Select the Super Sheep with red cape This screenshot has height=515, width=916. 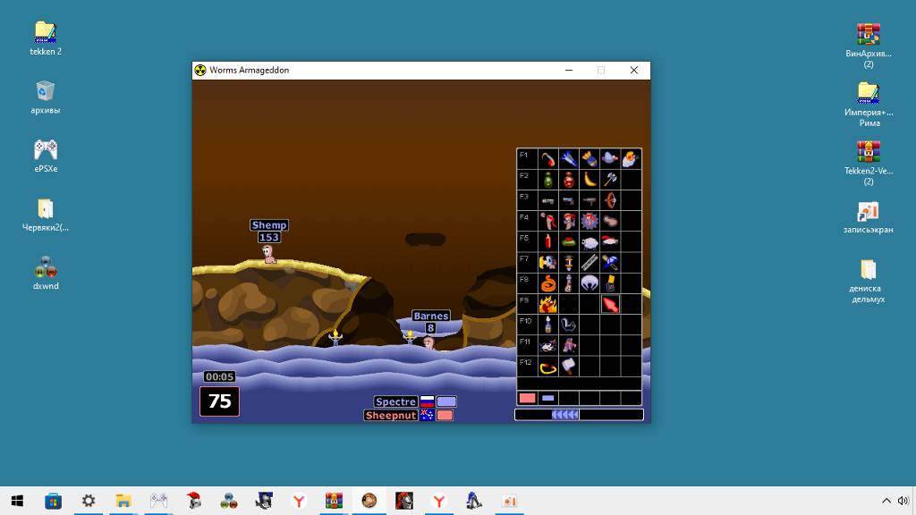tap(610, 241)
